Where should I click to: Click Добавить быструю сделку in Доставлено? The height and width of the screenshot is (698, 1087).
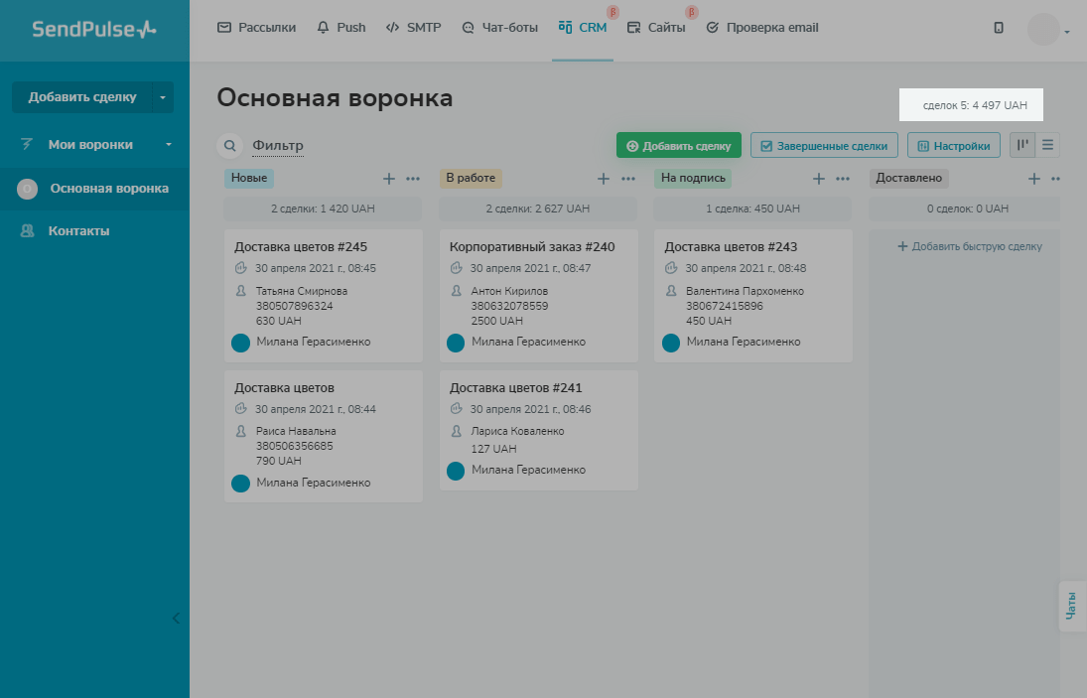coord(969,246)
